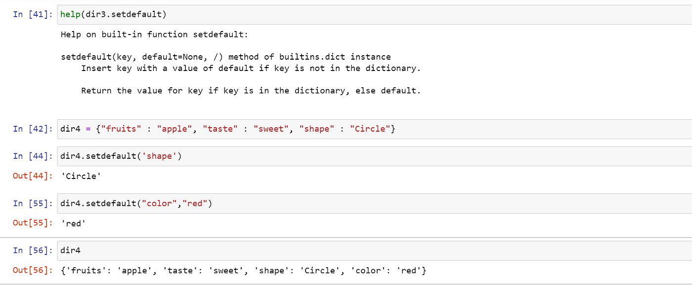Click the 'Circle' output text
The height and width of the screenshot is (286, 692).
[81, 176]
